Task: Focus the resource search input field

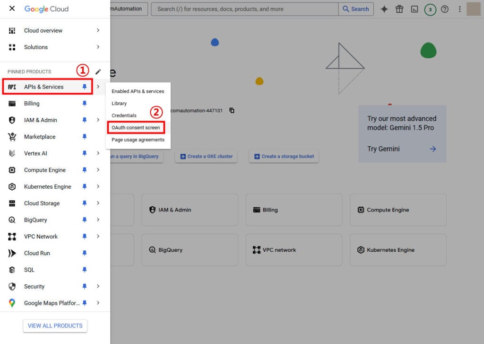Action: [244, 9]
